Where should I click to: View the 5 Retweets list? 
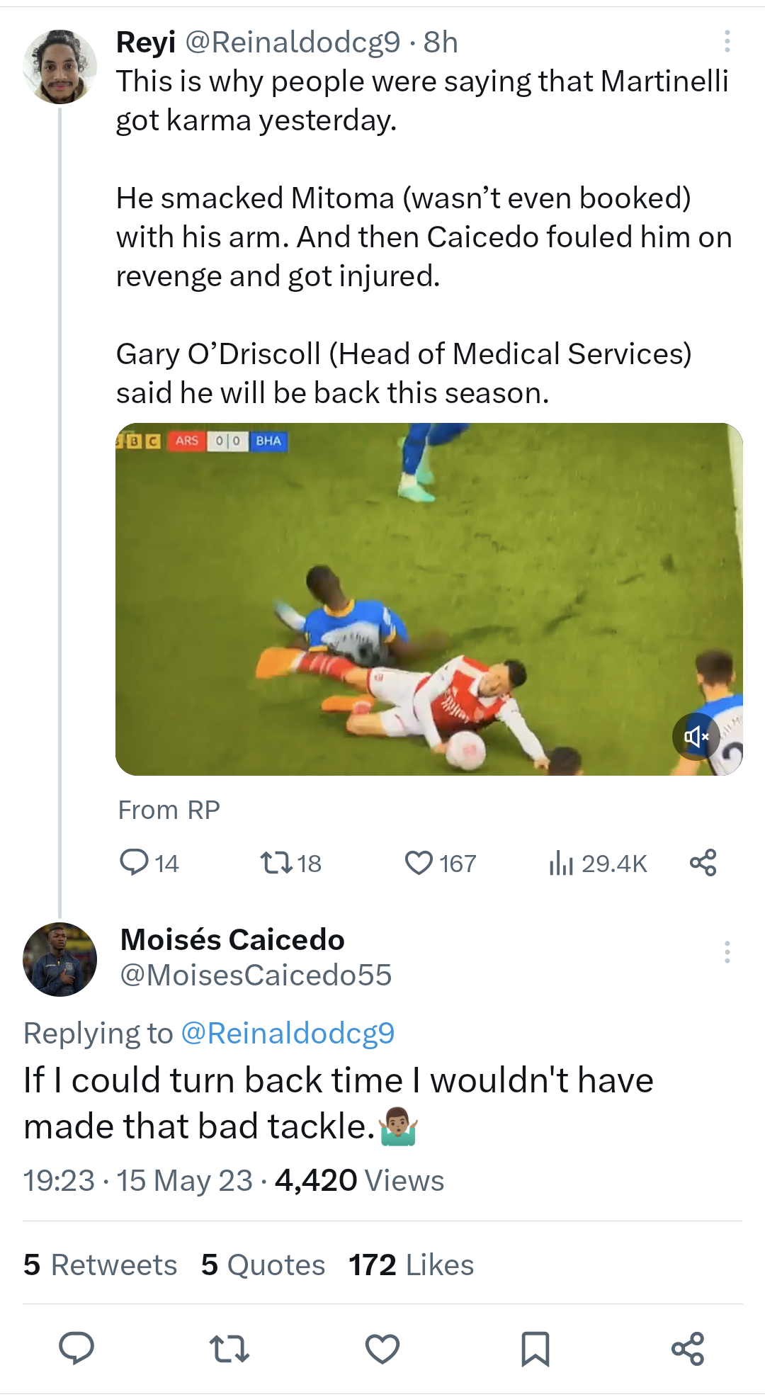100,1265
